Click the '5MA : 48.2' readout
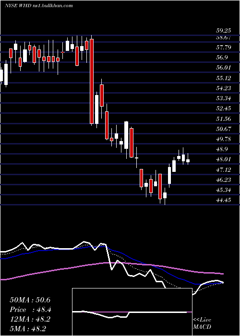The width and height of the screenshot is (240, 336). [x=28, y=329]
